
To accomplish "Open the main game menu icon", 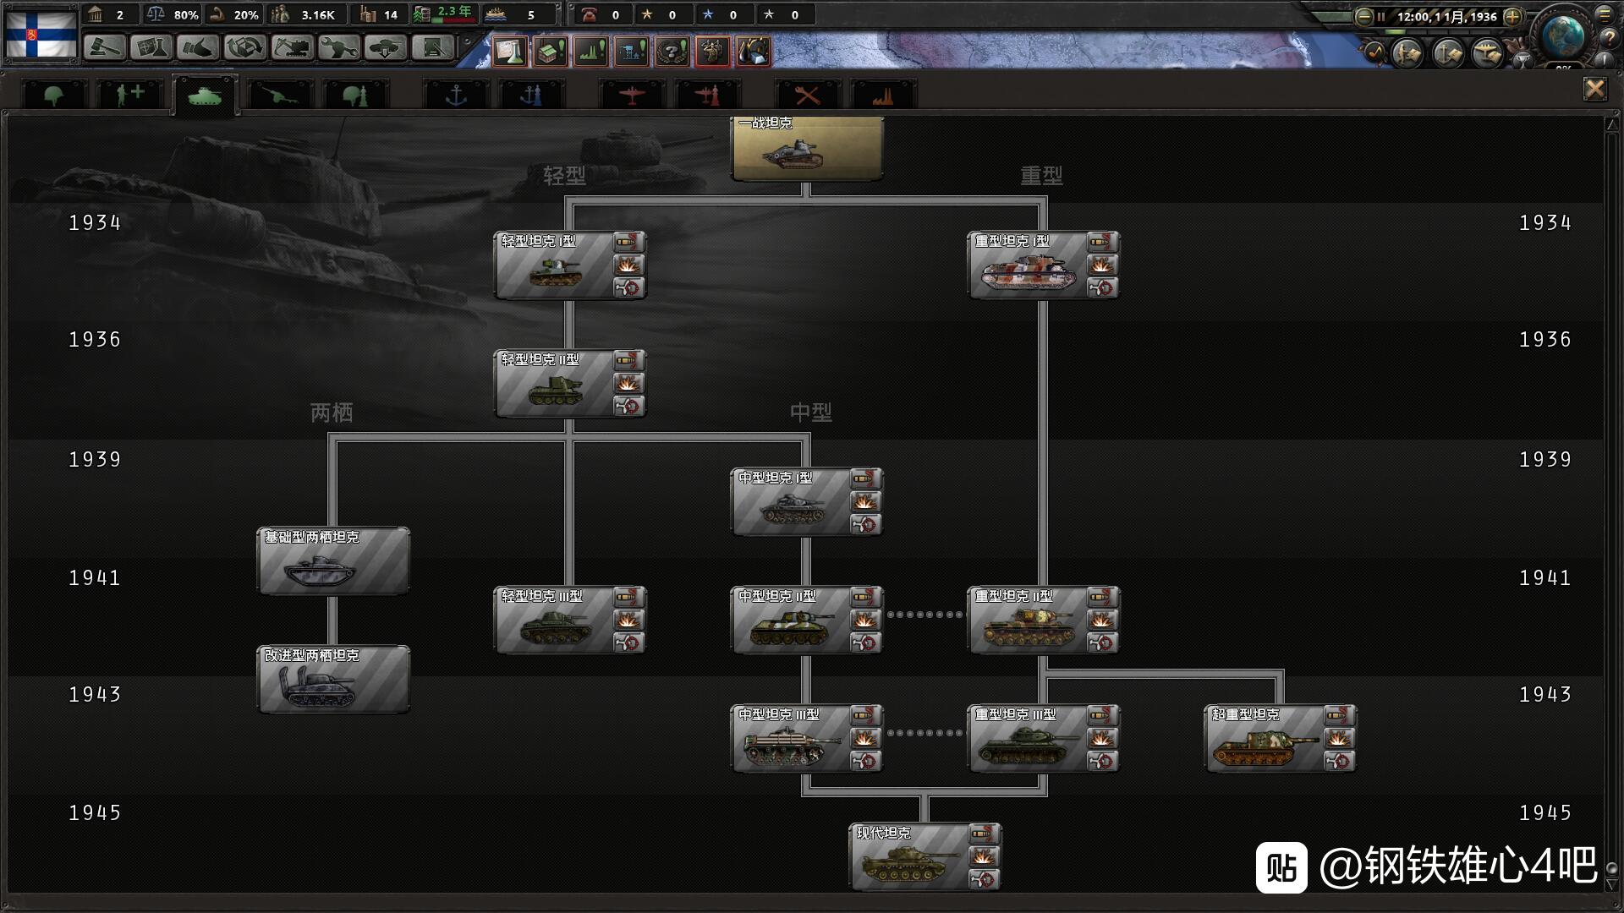I will click(x=1605, y=14).
